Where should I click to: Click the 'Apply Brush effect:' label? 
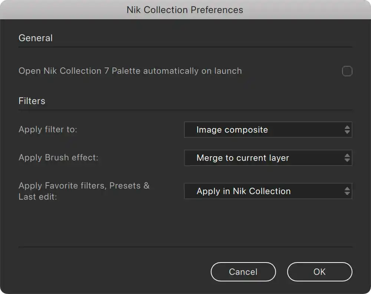tap(58, 157)
